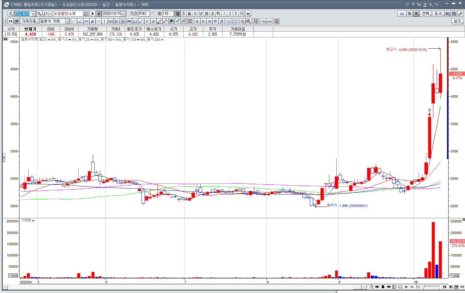Open the color palette tool icon
This screenshot has height=293, width=465.
pyautogui.click(x=172, y=21)
